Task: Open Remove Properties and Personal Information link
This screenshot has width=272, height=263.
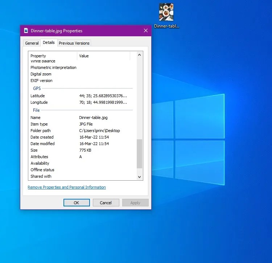Action: coord(67,187)
